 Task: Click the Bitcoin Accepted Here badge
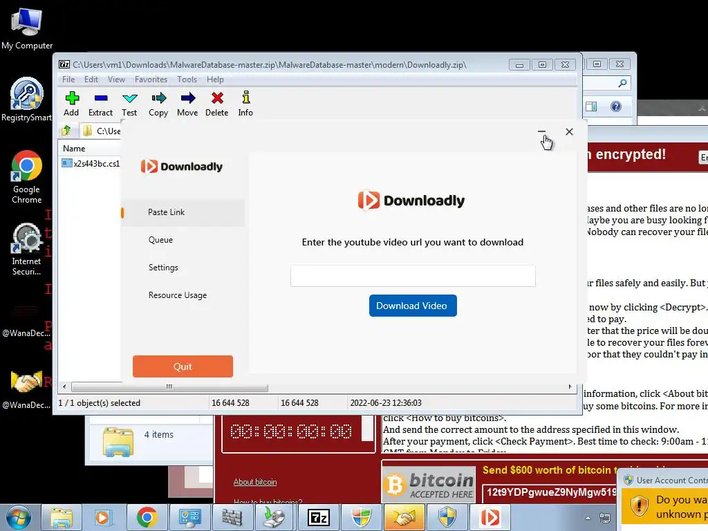(x=429, y=484)
